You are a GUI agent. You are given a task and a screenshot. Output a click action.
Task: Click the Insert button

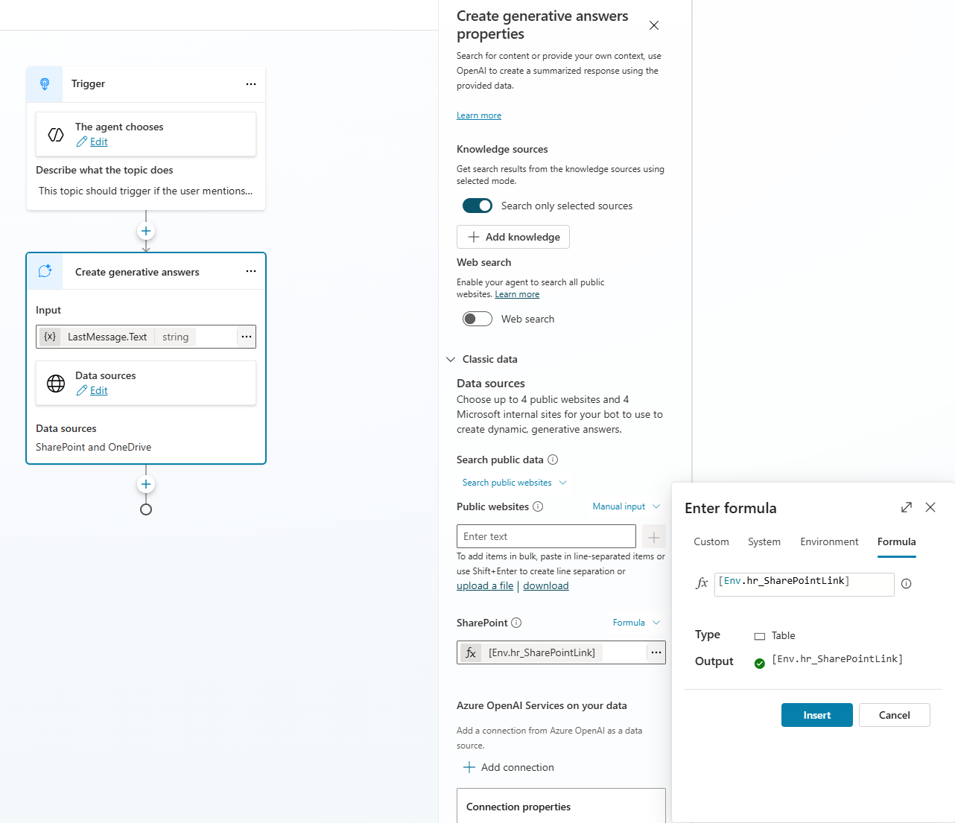(816, 715)
